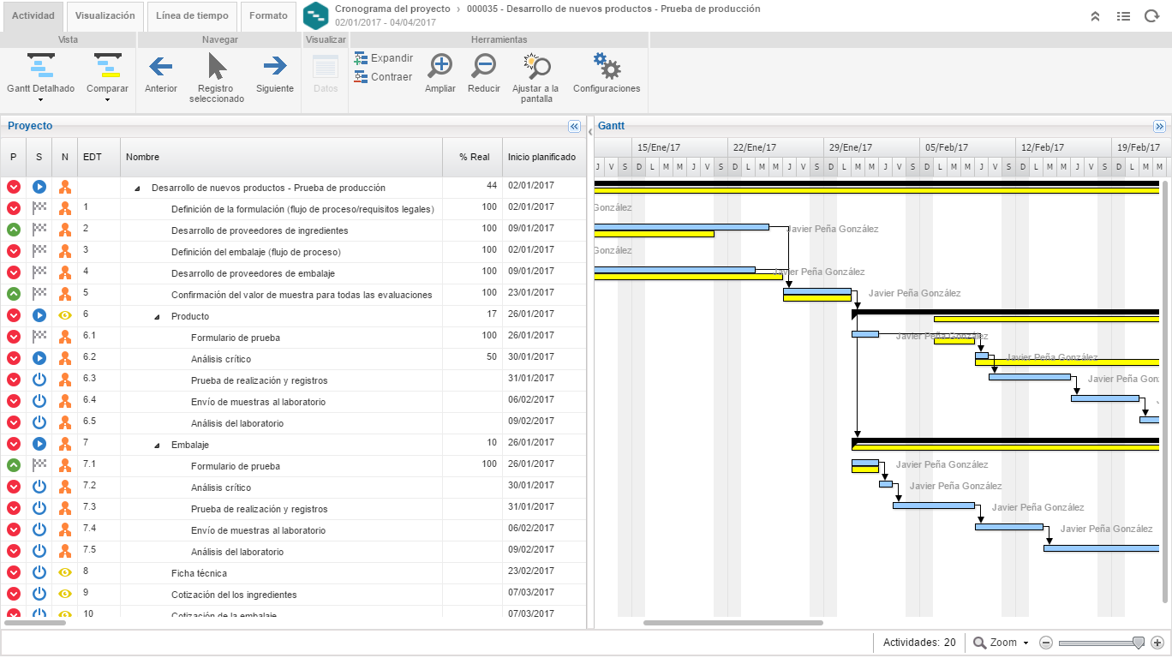Image resolution: width=1172 pixels, height=658 pixels.
Task: Click the orange resource icon of row 6.5
Action: click(x=65, y=422)
